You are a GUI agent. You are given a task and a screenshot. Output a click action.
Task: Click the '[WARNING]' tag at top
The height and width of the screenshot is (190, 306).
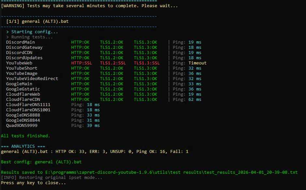coord(12,6)
